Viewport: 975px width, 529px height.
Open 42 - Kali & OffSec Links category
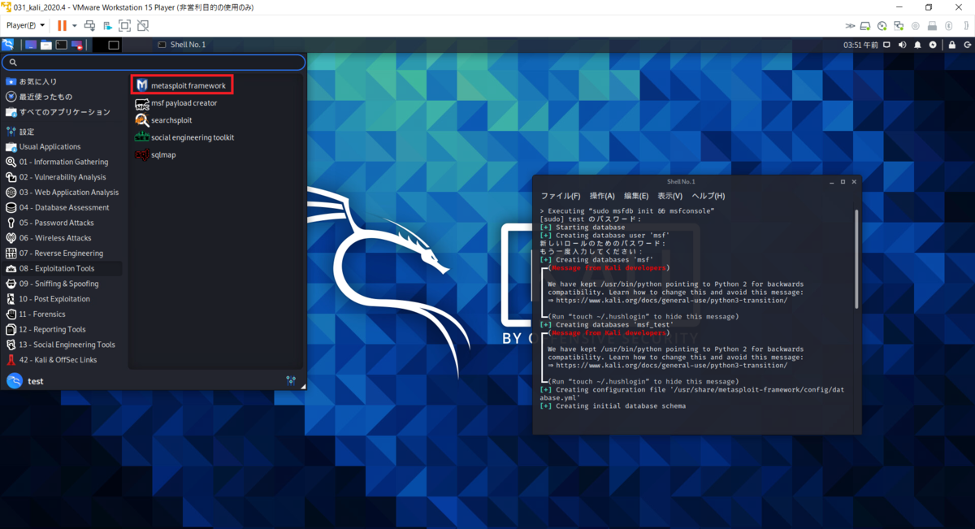click(x=63, y=360)
